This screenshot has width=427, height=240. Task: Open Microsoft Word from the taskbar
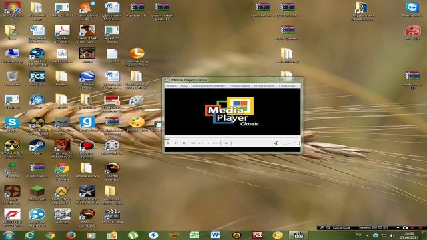click(216, 235)
